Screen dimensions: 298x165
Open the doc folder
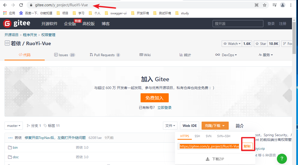(x=16, y=157)
